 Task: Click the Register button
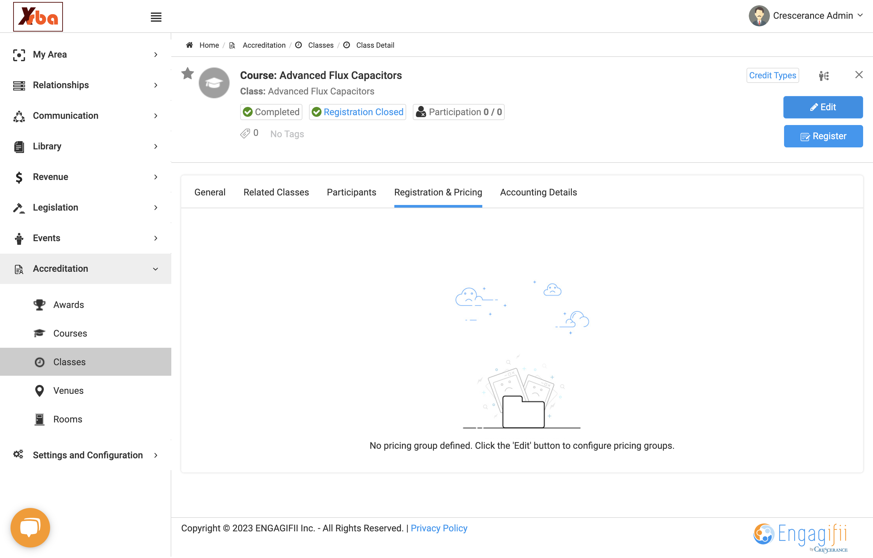click(823, 136)
